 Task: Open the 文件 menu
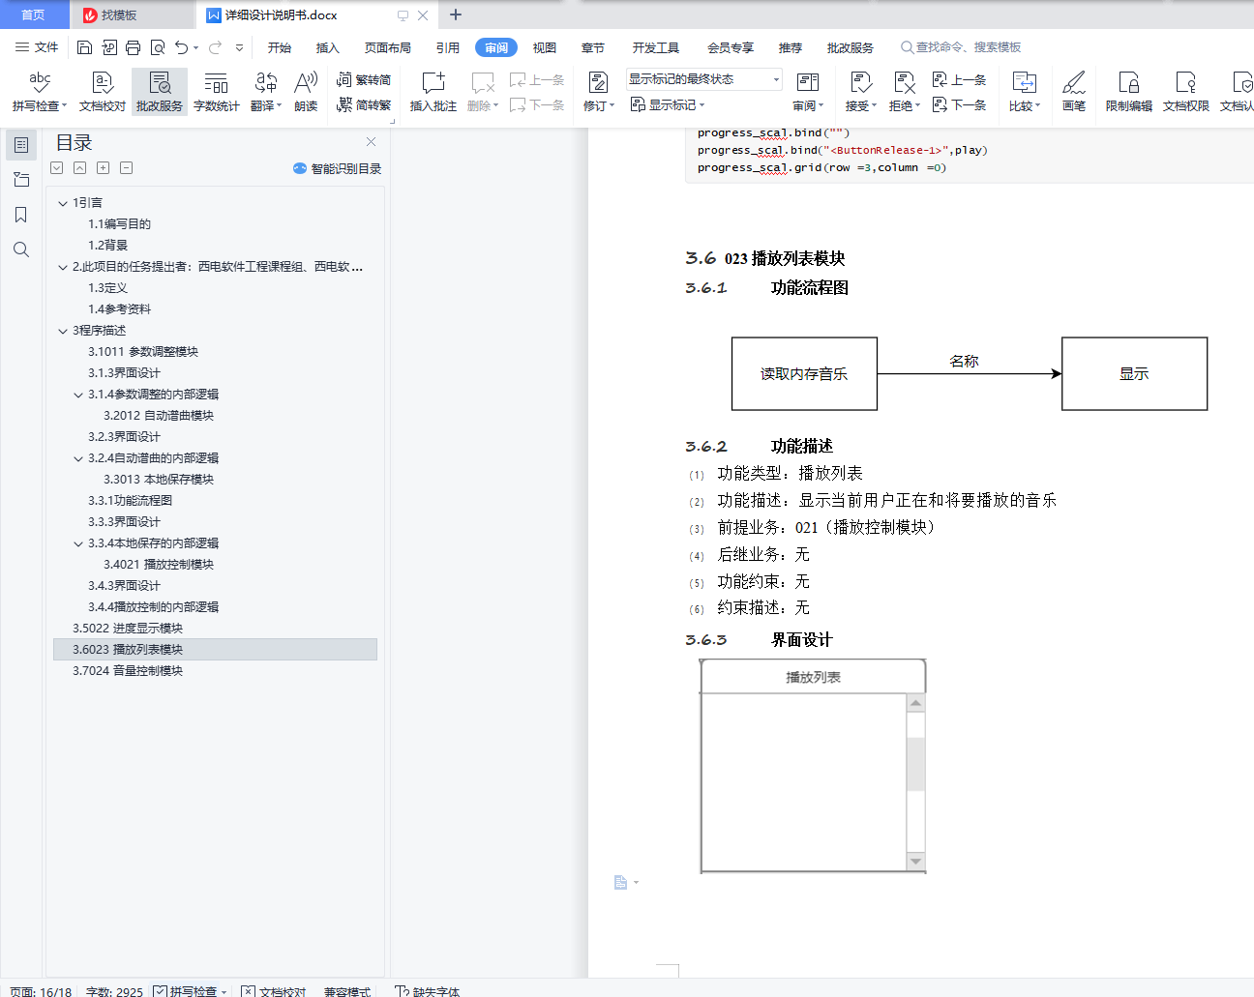tap(37, 47)
